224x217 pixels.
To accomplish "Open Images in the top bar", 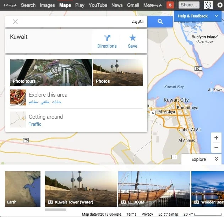I will click(x=47, y=5).
